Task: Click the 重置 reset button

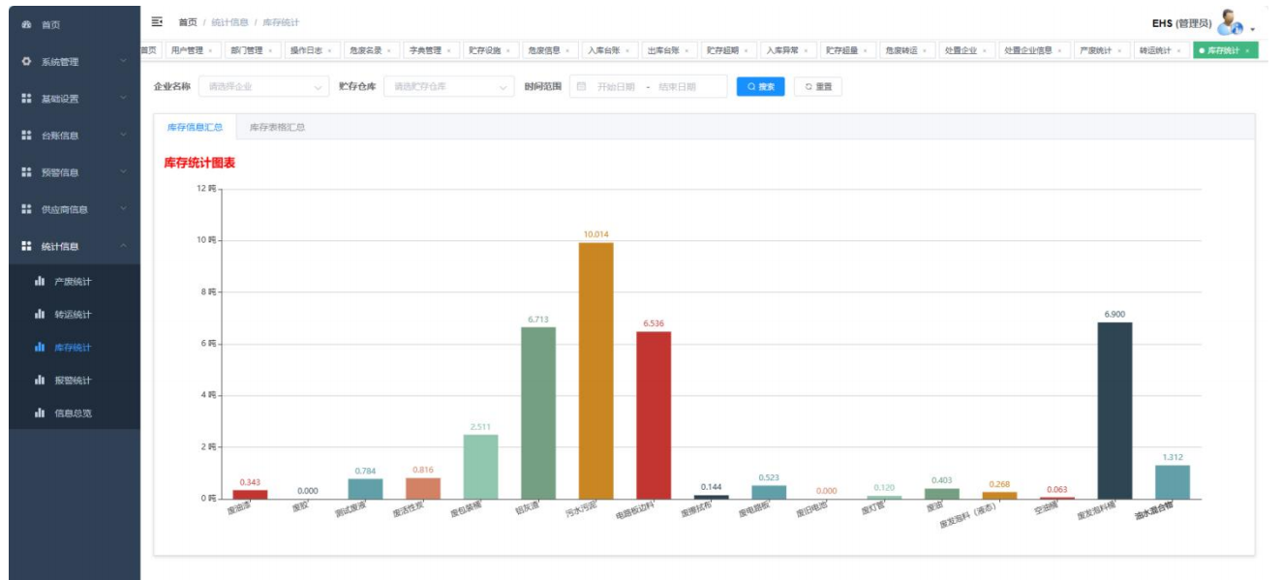Action: tap(818, 87)
